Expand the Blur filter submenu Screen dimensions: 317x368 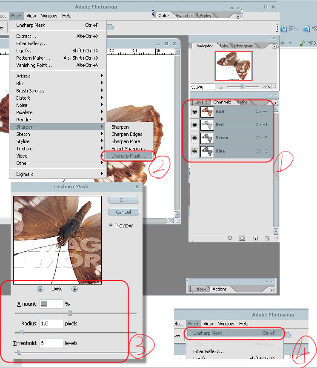coord(58,83)
